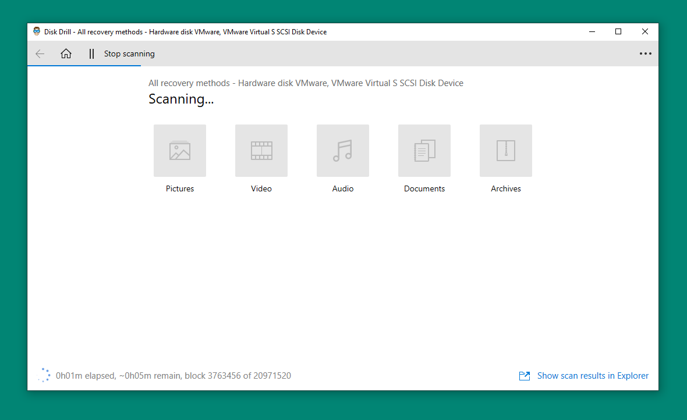Open the Video category tile
The image size is (687, 420).
(261, 151)
